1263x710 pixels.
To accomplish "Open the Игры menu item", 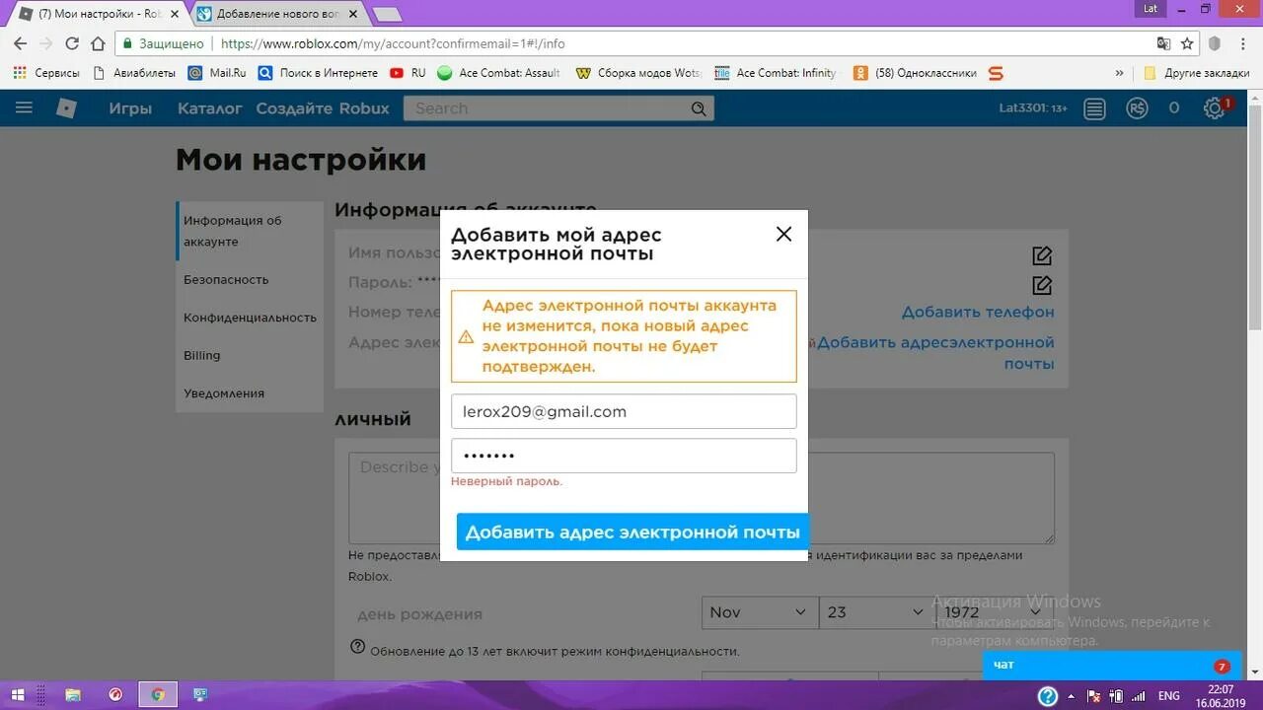I will coord(130,108).
